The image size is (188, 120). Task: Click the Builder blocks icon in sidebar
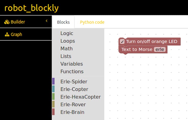click(x=7, y=22)
